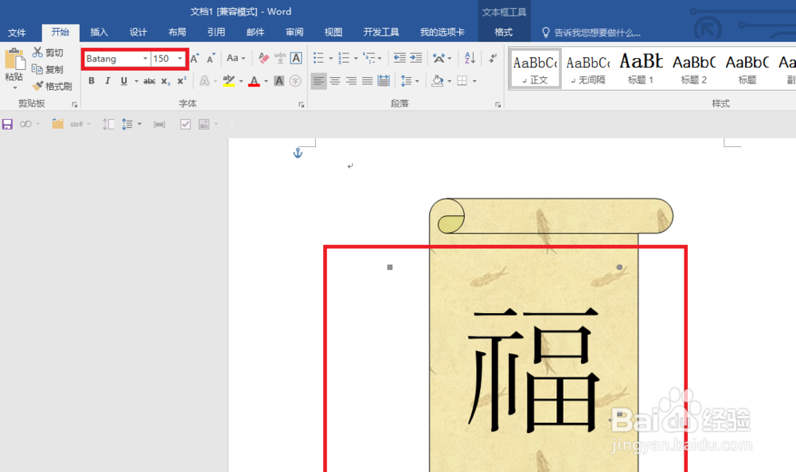796x472 pixels.
Task: Apply character border icon
Action: tap(296, 58)
